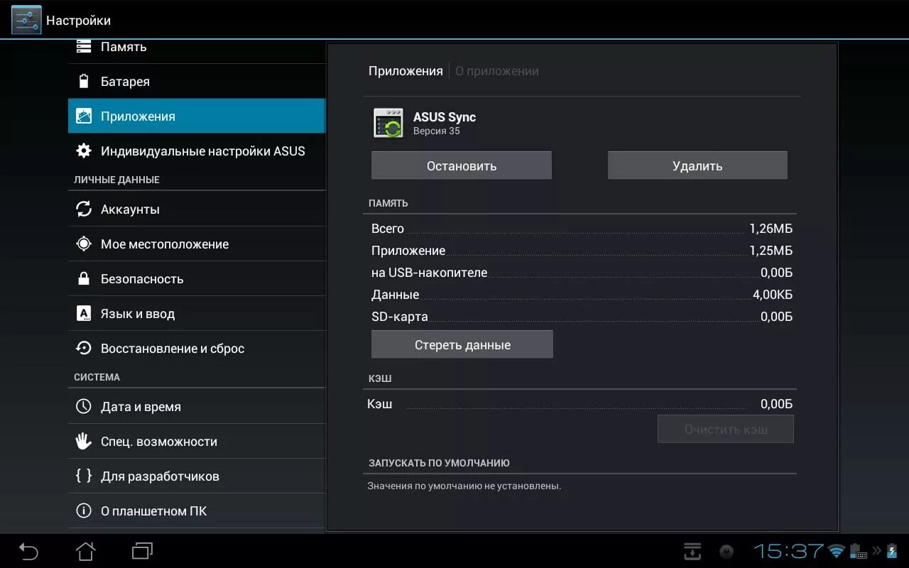
Task: Tap the Удалить button
Action: 697,165
